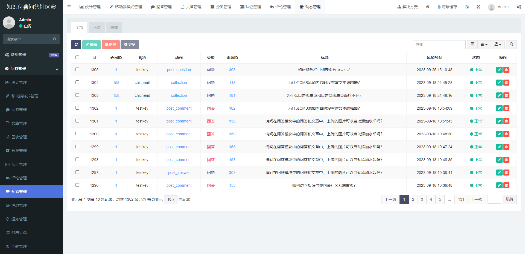
Task: Open 消息管理 in the sidebar menu
Action: click(x=19, y=205)
